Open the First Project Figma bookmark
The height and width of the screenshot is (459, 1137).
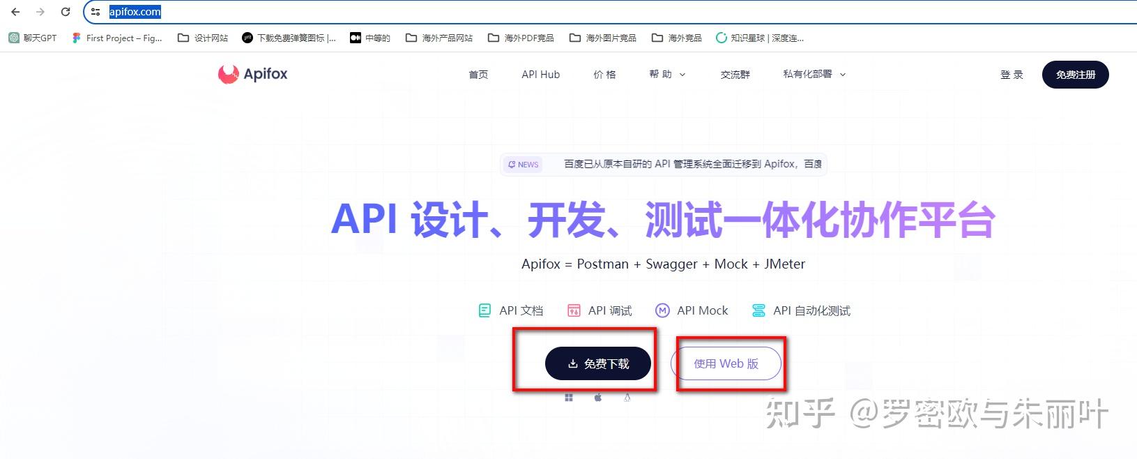click(117, 38)
